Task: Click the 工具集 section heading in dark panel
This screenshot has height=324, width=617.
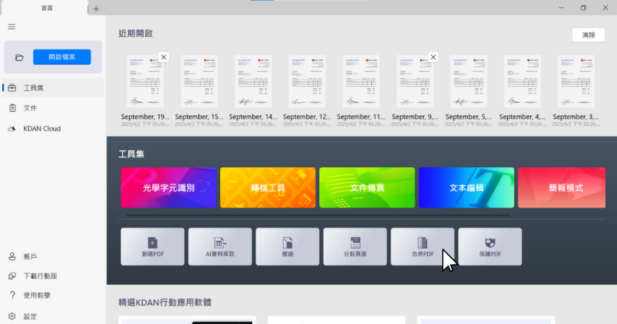Action: click(131, 154)
